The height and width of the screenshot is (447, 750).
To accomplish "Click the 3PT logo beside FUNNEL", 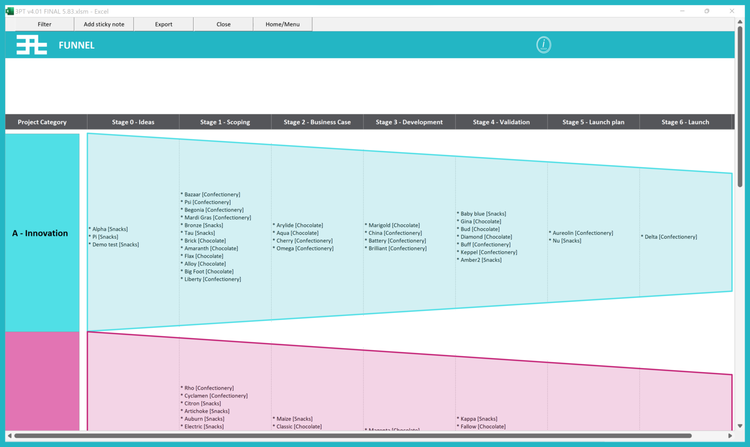I will pos(32,45).
